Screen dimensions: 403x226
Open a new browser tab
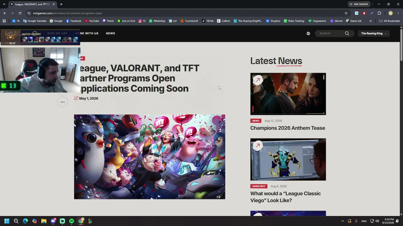61,4
